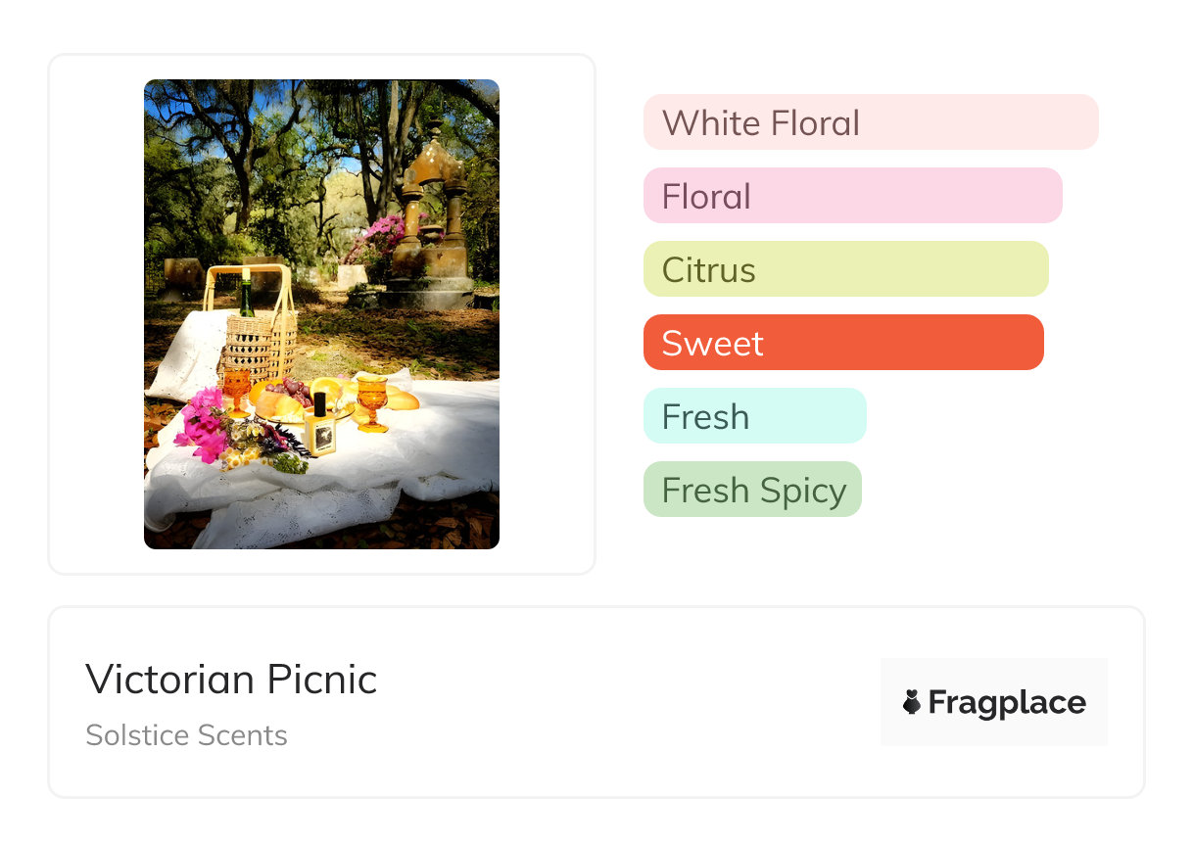The width and height of the screenshot is (1193, 846).
Task: Click the Fragplace wordmark text
Action: pyautogui.click(x=1007, y=703)
